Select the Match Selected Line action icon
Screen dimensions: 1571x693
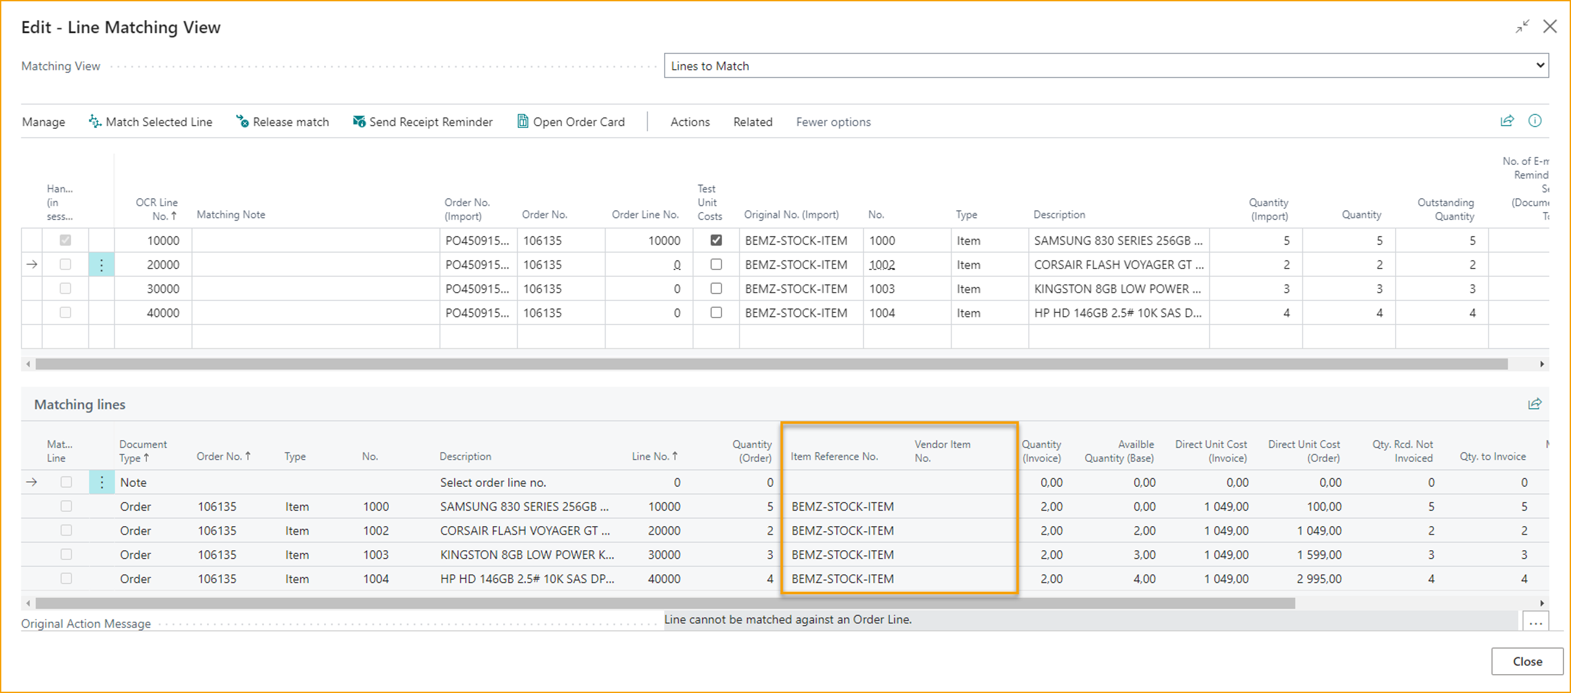tap(94, 122)
